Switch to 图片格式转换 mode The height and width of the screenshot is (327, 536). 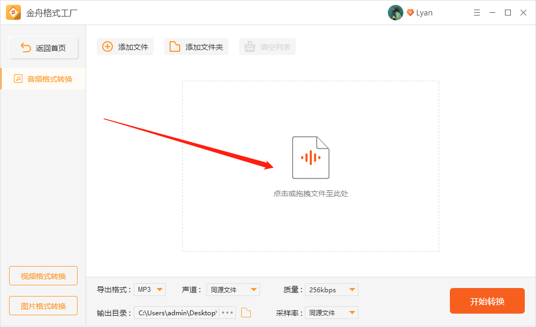(x=43, y=306)
